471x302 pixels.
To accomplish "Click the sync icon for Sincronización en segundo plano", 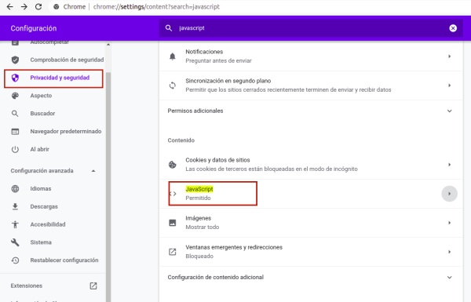I will pos(173,86).
